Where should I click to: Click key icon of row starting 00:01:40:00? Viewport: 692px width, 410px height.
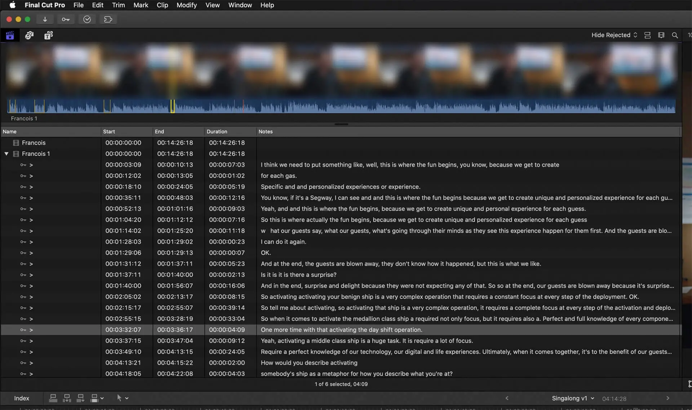[23, 286]
